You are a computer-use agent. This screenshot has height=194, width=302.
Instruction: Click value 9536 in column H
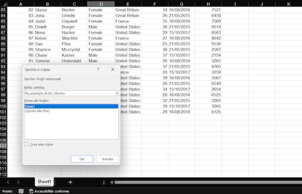pyautogui.click(x=208, y=44)
